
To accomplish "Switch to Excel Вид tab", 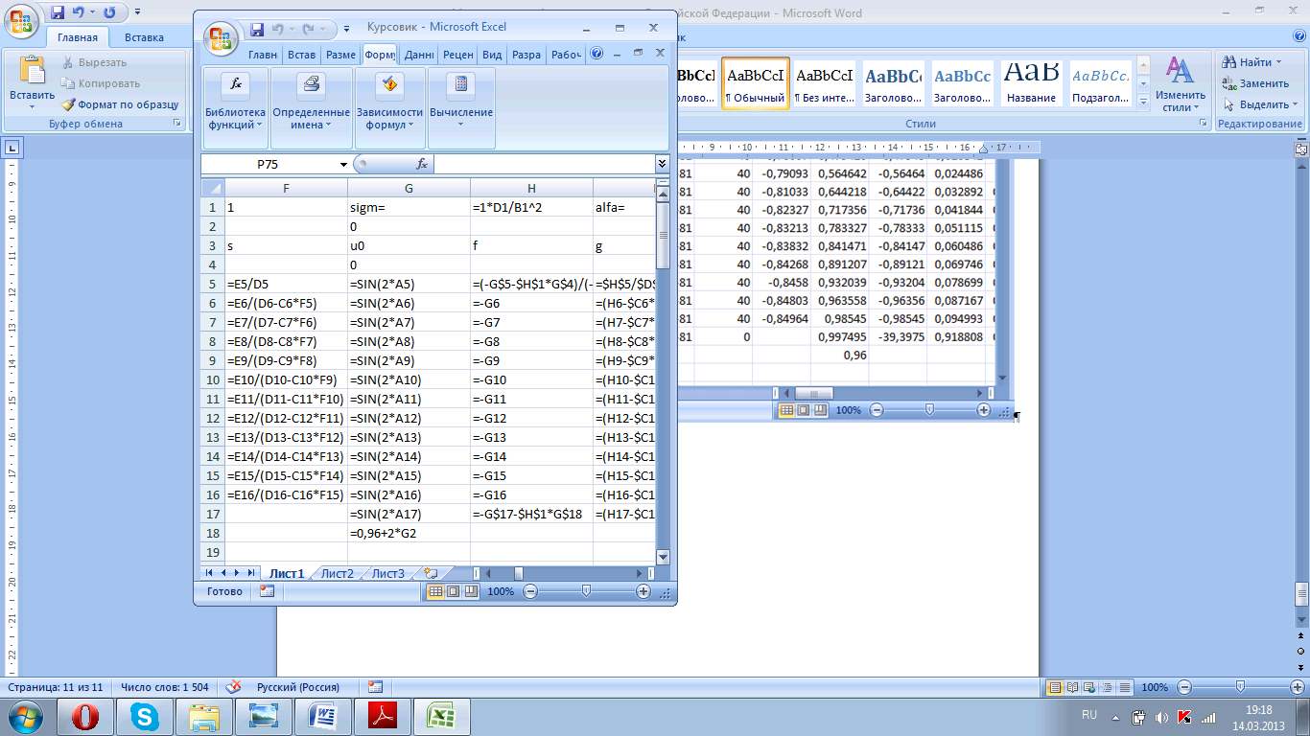I will point(492,55).
